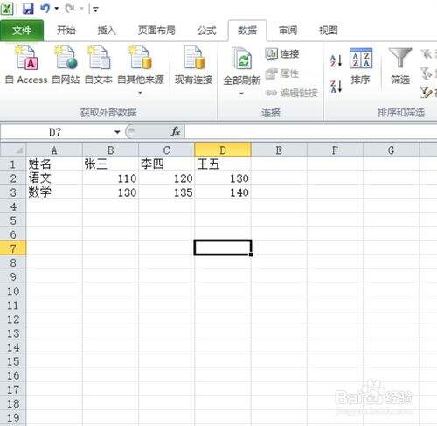Open the Name Box dropdown arrow
The image size is (437, 426).
pos(117,132)
